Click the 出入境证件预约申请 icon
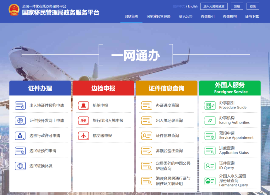The image size is (270, 195). point(20,105)
